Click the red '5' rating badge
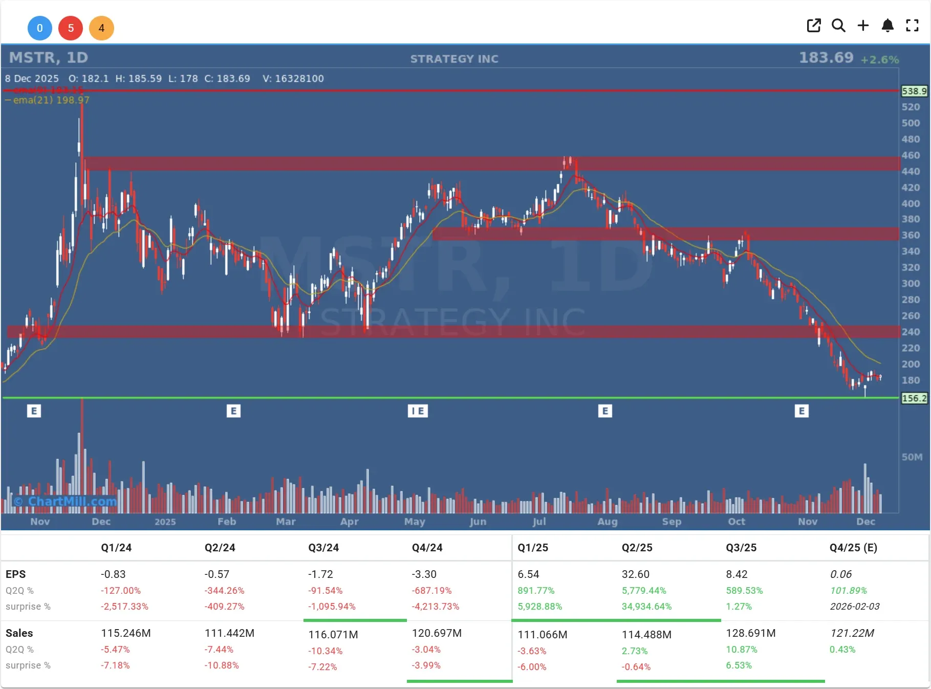This screenshot has width=931, height=689. pyautogui.click(x=71, y=28)
